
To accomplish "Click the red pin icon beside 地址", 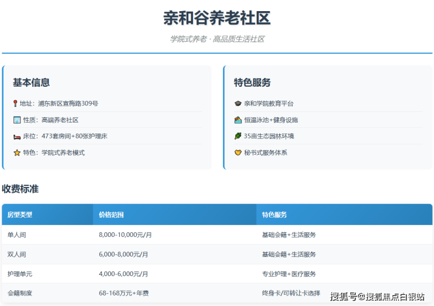I will click(16, 104).
